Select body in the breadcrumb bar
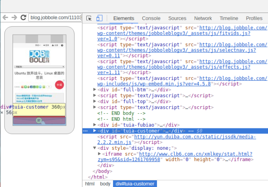The height and width of the screenshot is (187, 268). [x=105, y=184]
